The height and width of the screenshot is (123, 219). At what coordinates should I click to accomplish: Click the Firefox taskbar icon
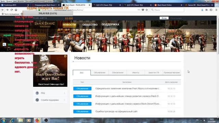[37, 120]
